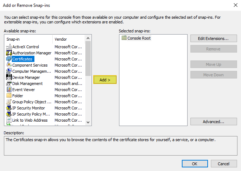Select the Authorization Manager icon
Screen dimensions: 241x171
9,53
